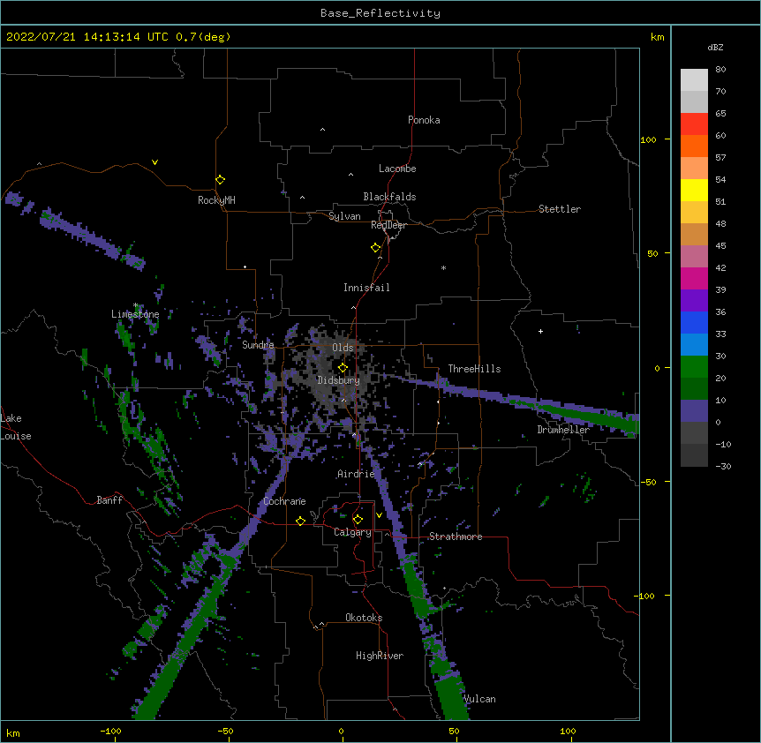The height and width of the screenshot is (743, 761).
Task: Click the Base_Reflectivity title text
Action: click(380, 13)
